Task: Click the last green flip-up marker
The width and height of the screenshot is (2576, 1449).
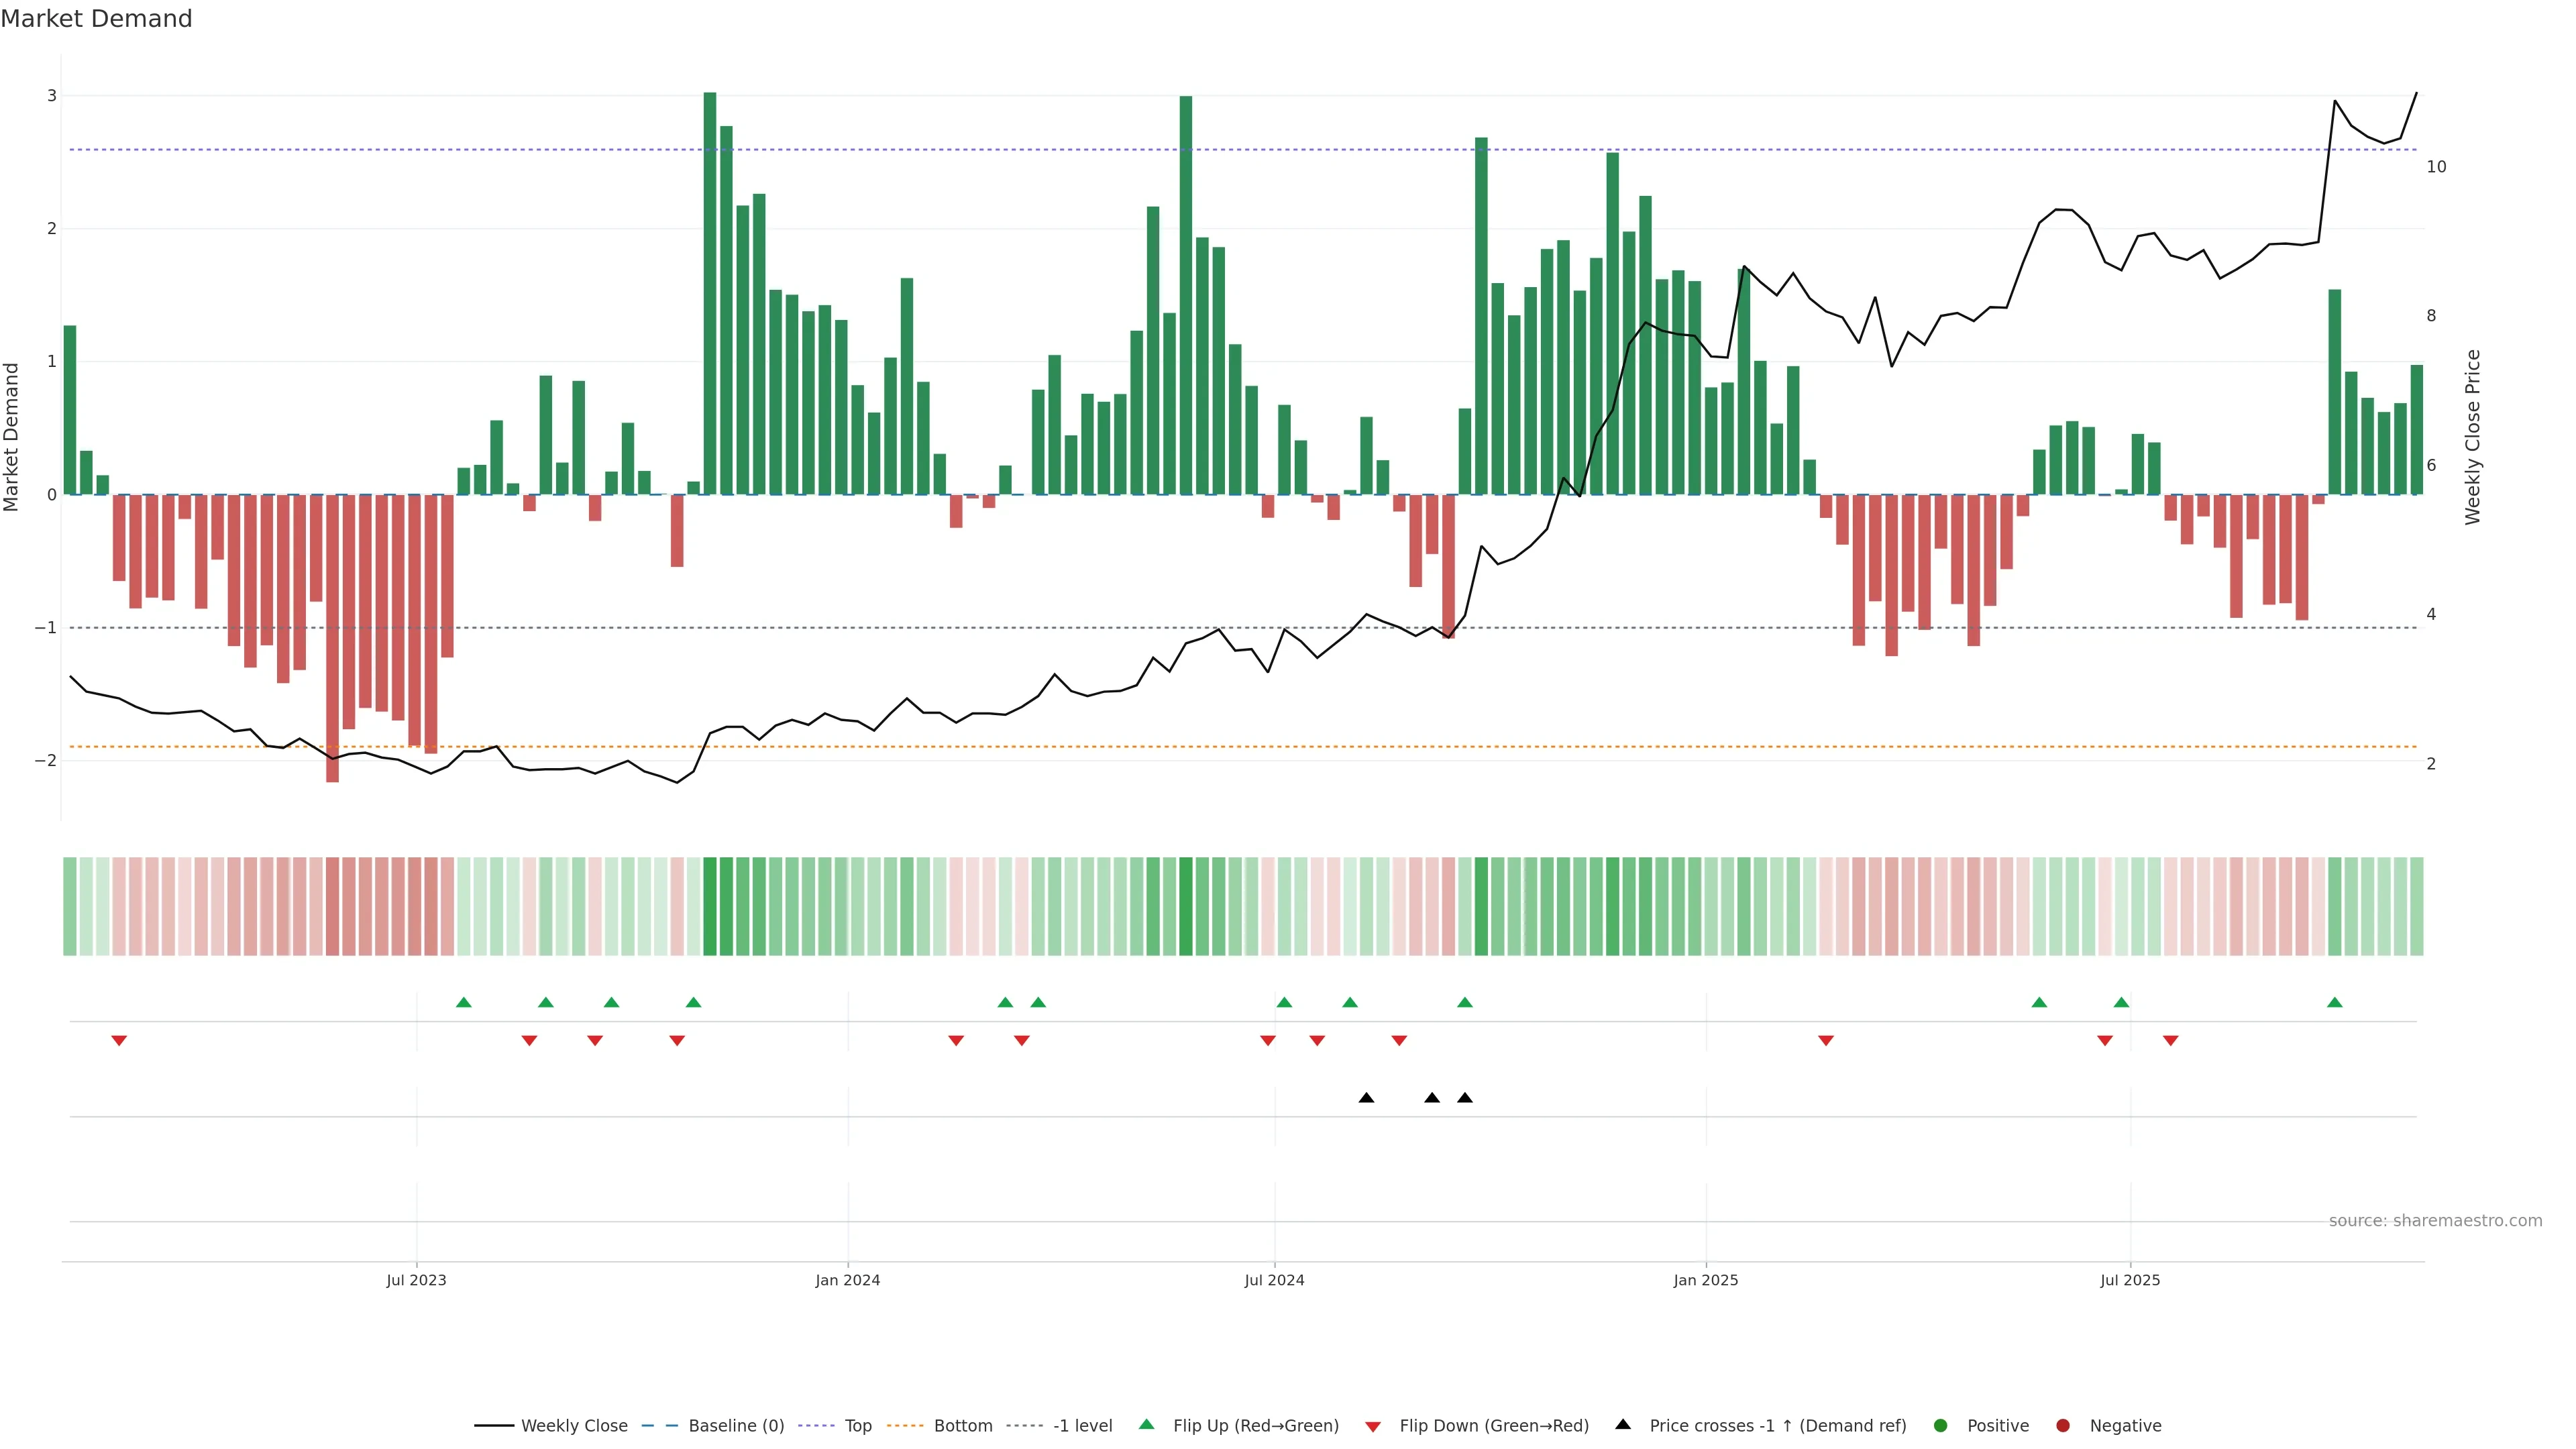Action: pos(2335,1002)
